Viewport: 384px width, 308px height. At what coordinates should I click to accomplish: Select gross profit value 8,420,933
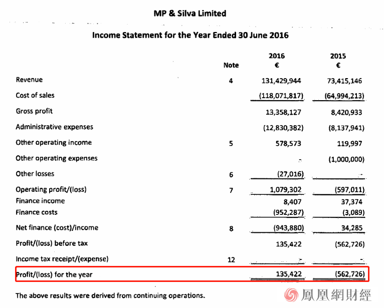point(346,112)
